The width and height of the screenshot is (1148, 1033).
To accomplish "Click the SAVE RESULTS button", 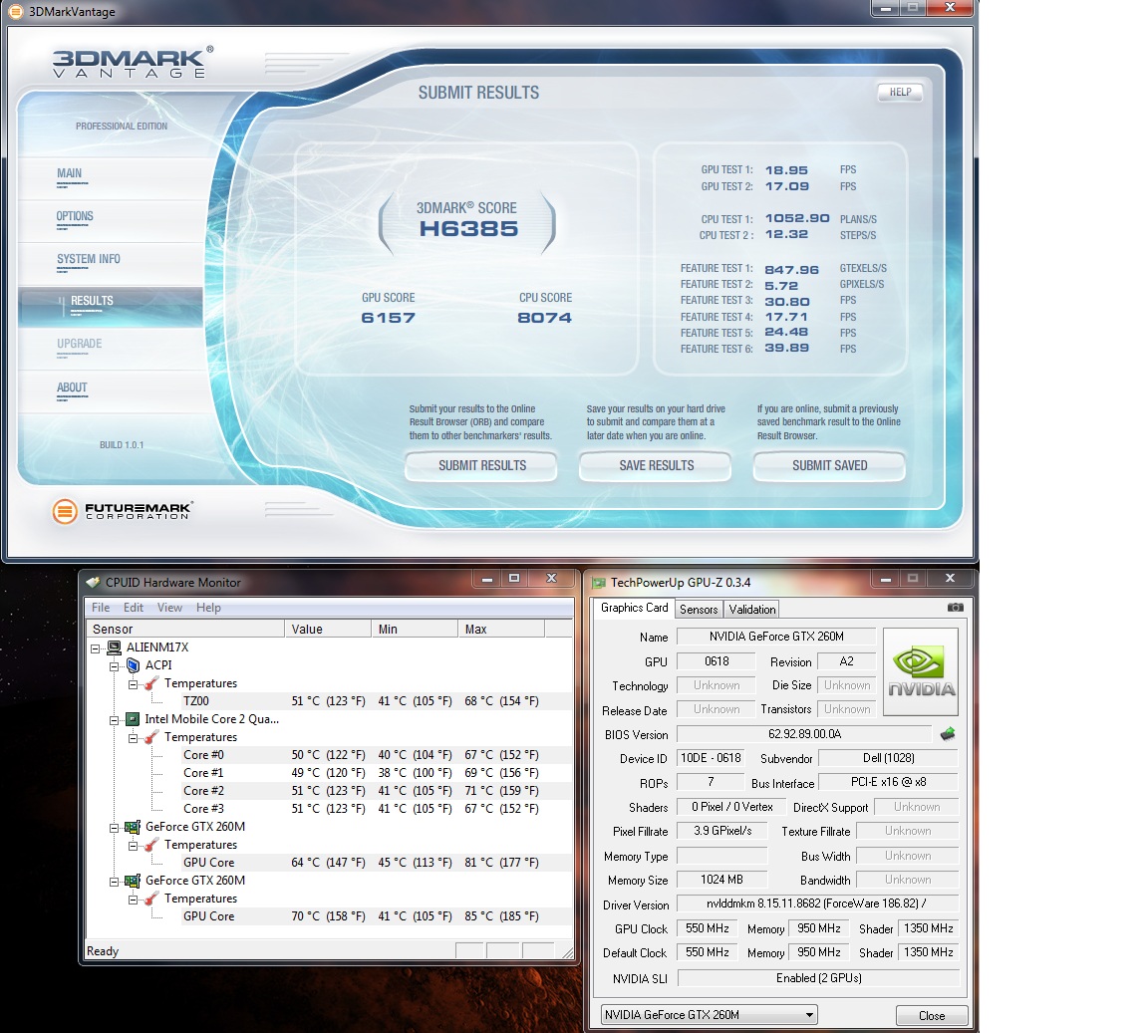I will click(x=656, y=465).
